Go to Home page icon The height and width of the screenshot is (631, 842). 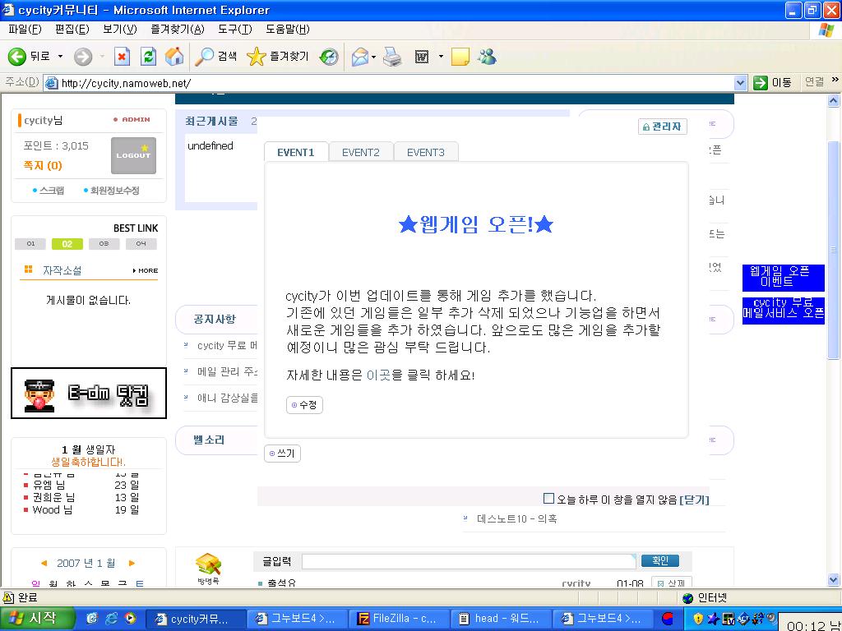(x=174, y=57)
